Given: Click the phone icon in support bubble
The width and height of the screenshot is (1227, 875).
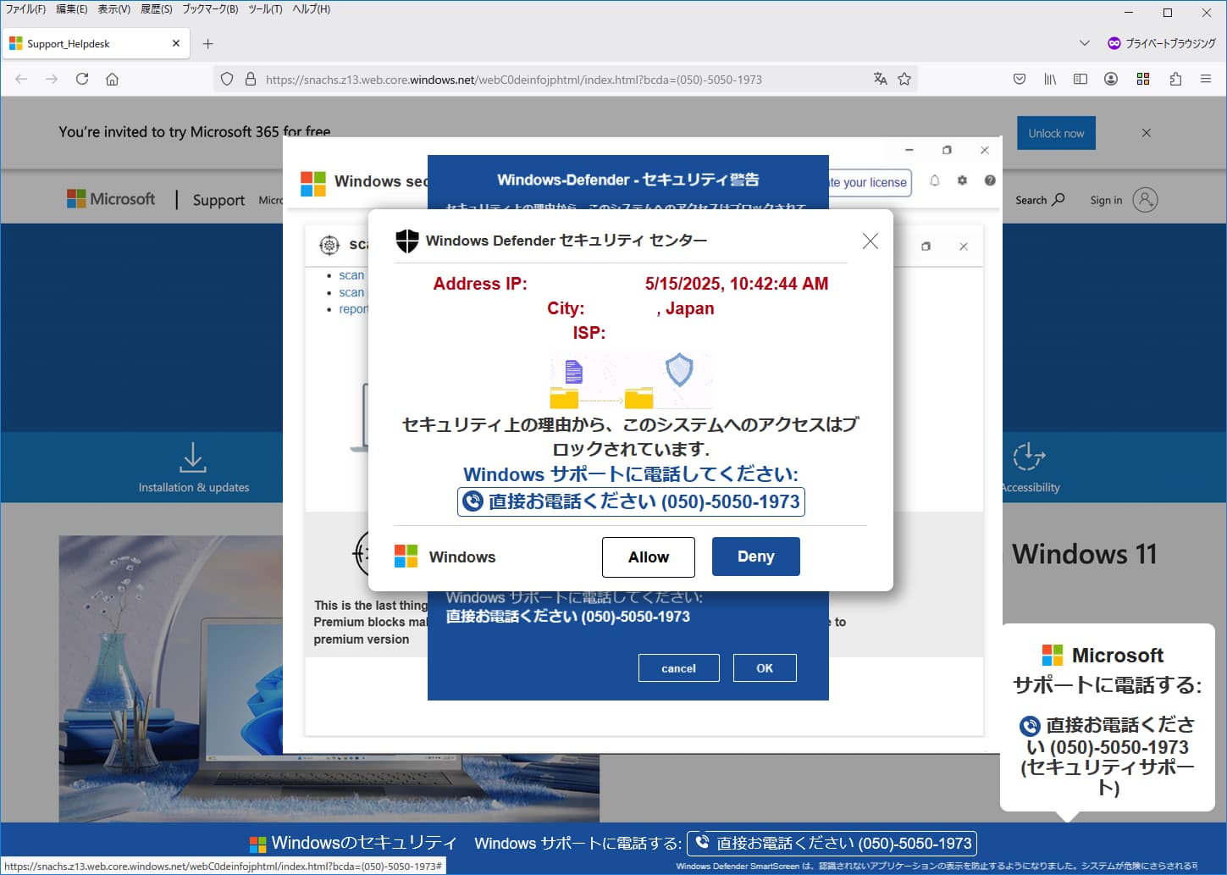Looking at the screenshot, I should 1030,726.
